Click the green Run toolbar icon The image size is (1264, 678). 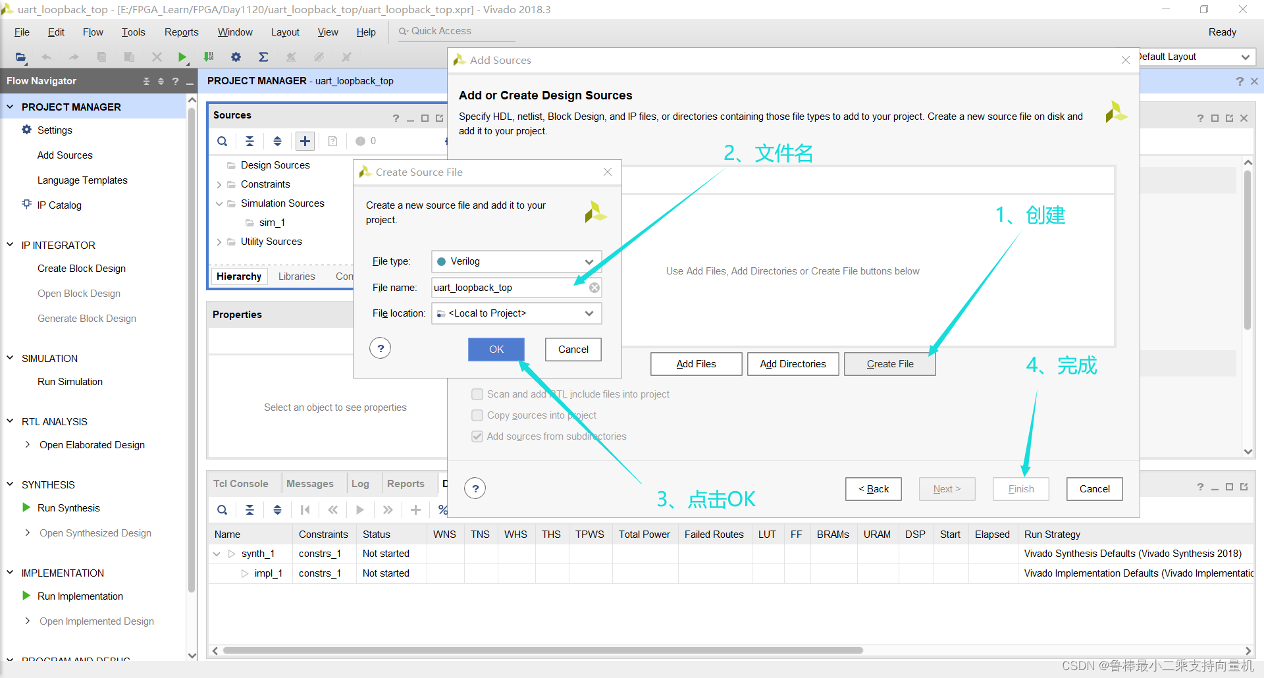tap(182, 57)
